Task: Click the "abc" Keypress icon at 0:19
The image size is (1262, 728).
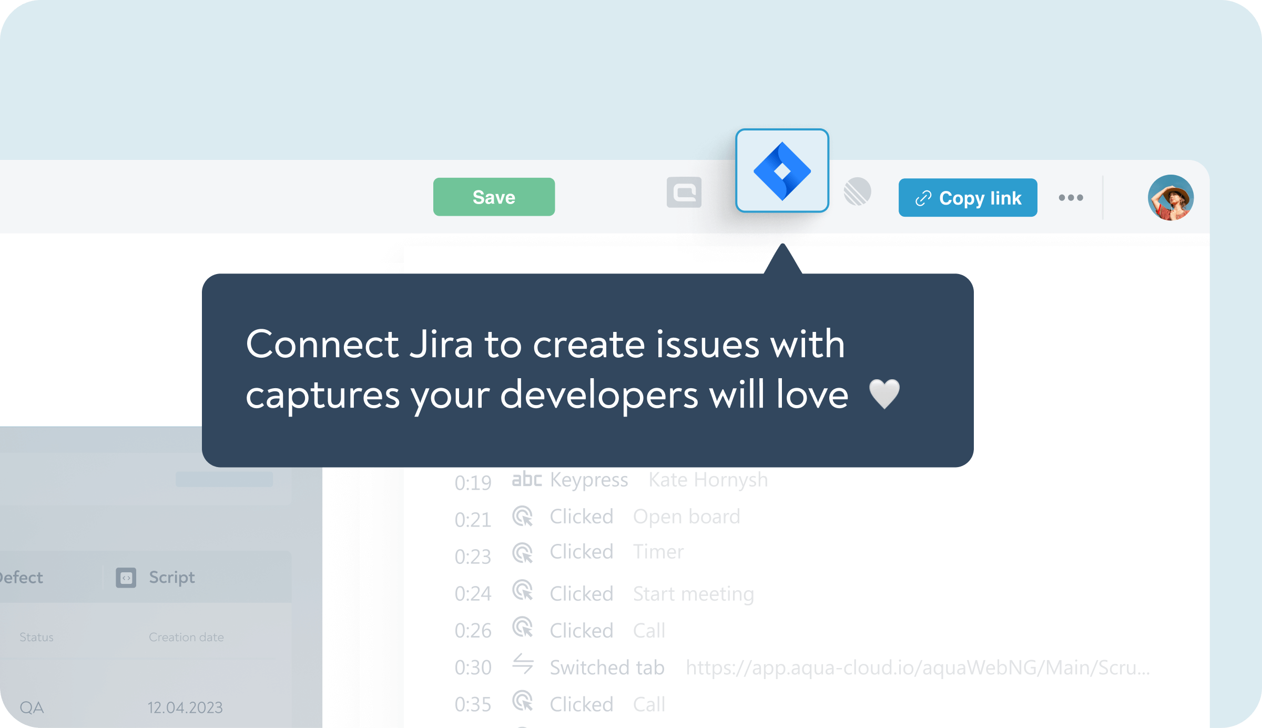Action: point(527,479)
